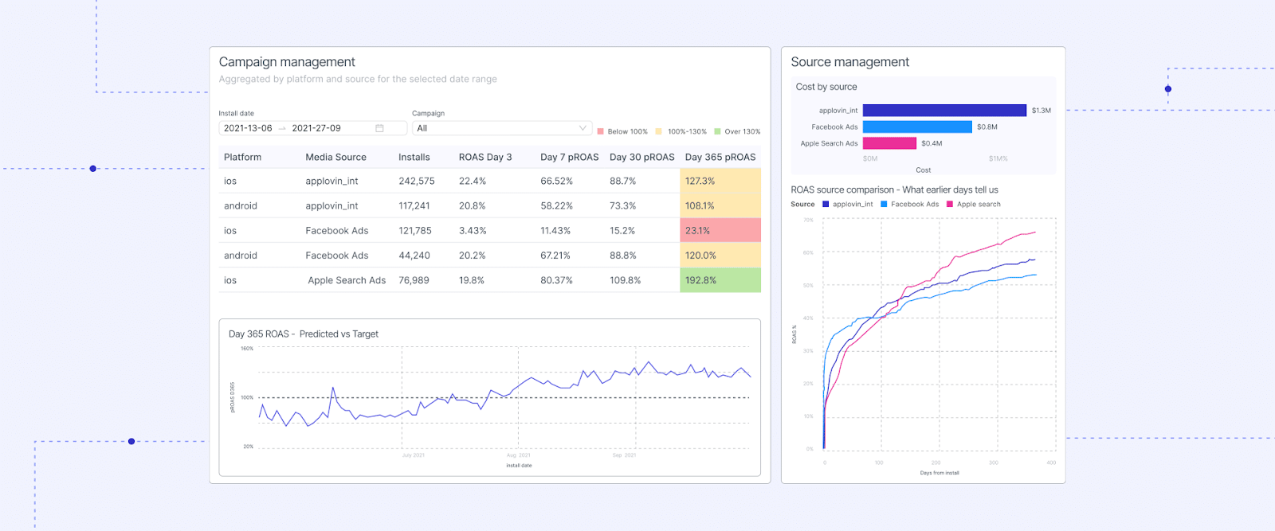
Task: Click the green Over 130% legend square
Action: 717,131
